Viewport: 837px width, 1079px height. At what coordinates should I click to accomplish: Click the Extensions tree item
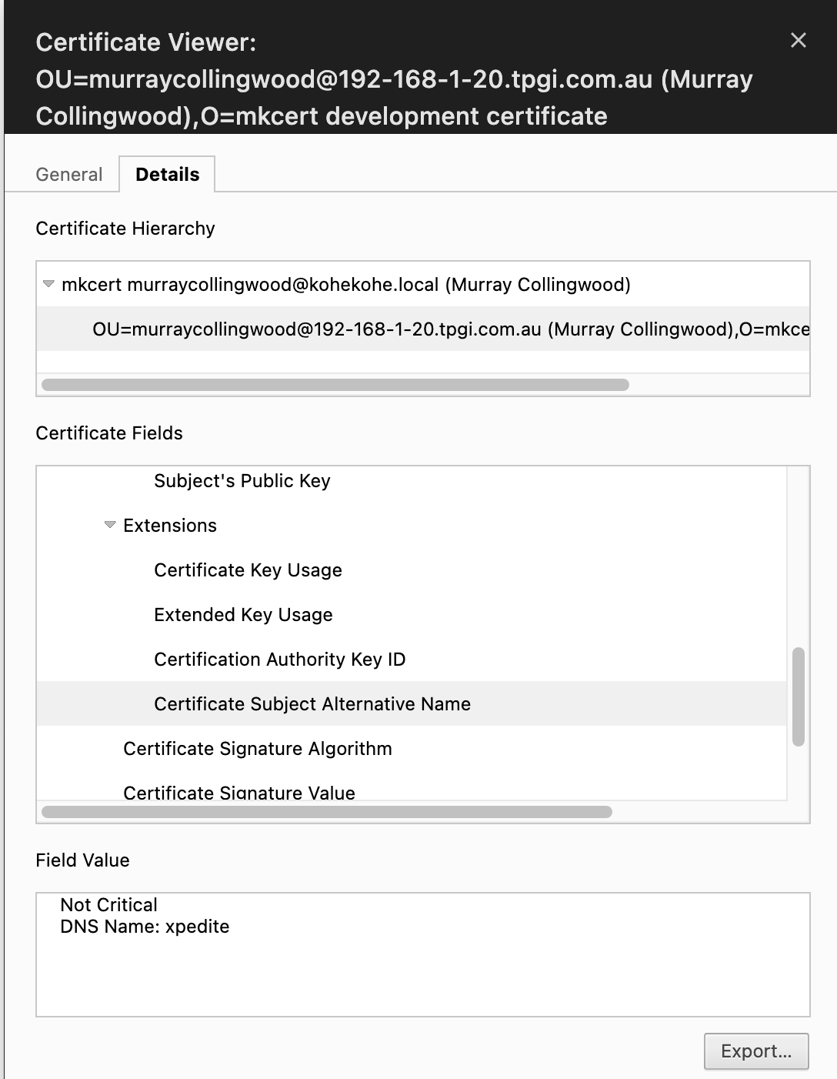coord(170,526)
